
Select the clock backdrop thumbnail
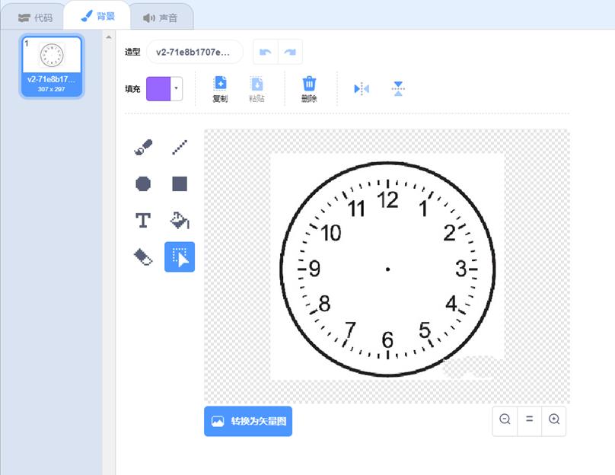(52, 65)
